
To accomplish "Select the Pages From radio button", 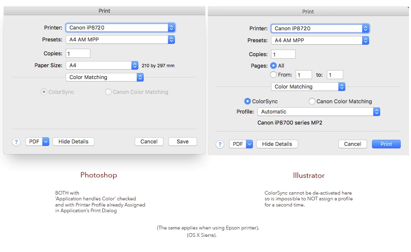I will 273,75.
